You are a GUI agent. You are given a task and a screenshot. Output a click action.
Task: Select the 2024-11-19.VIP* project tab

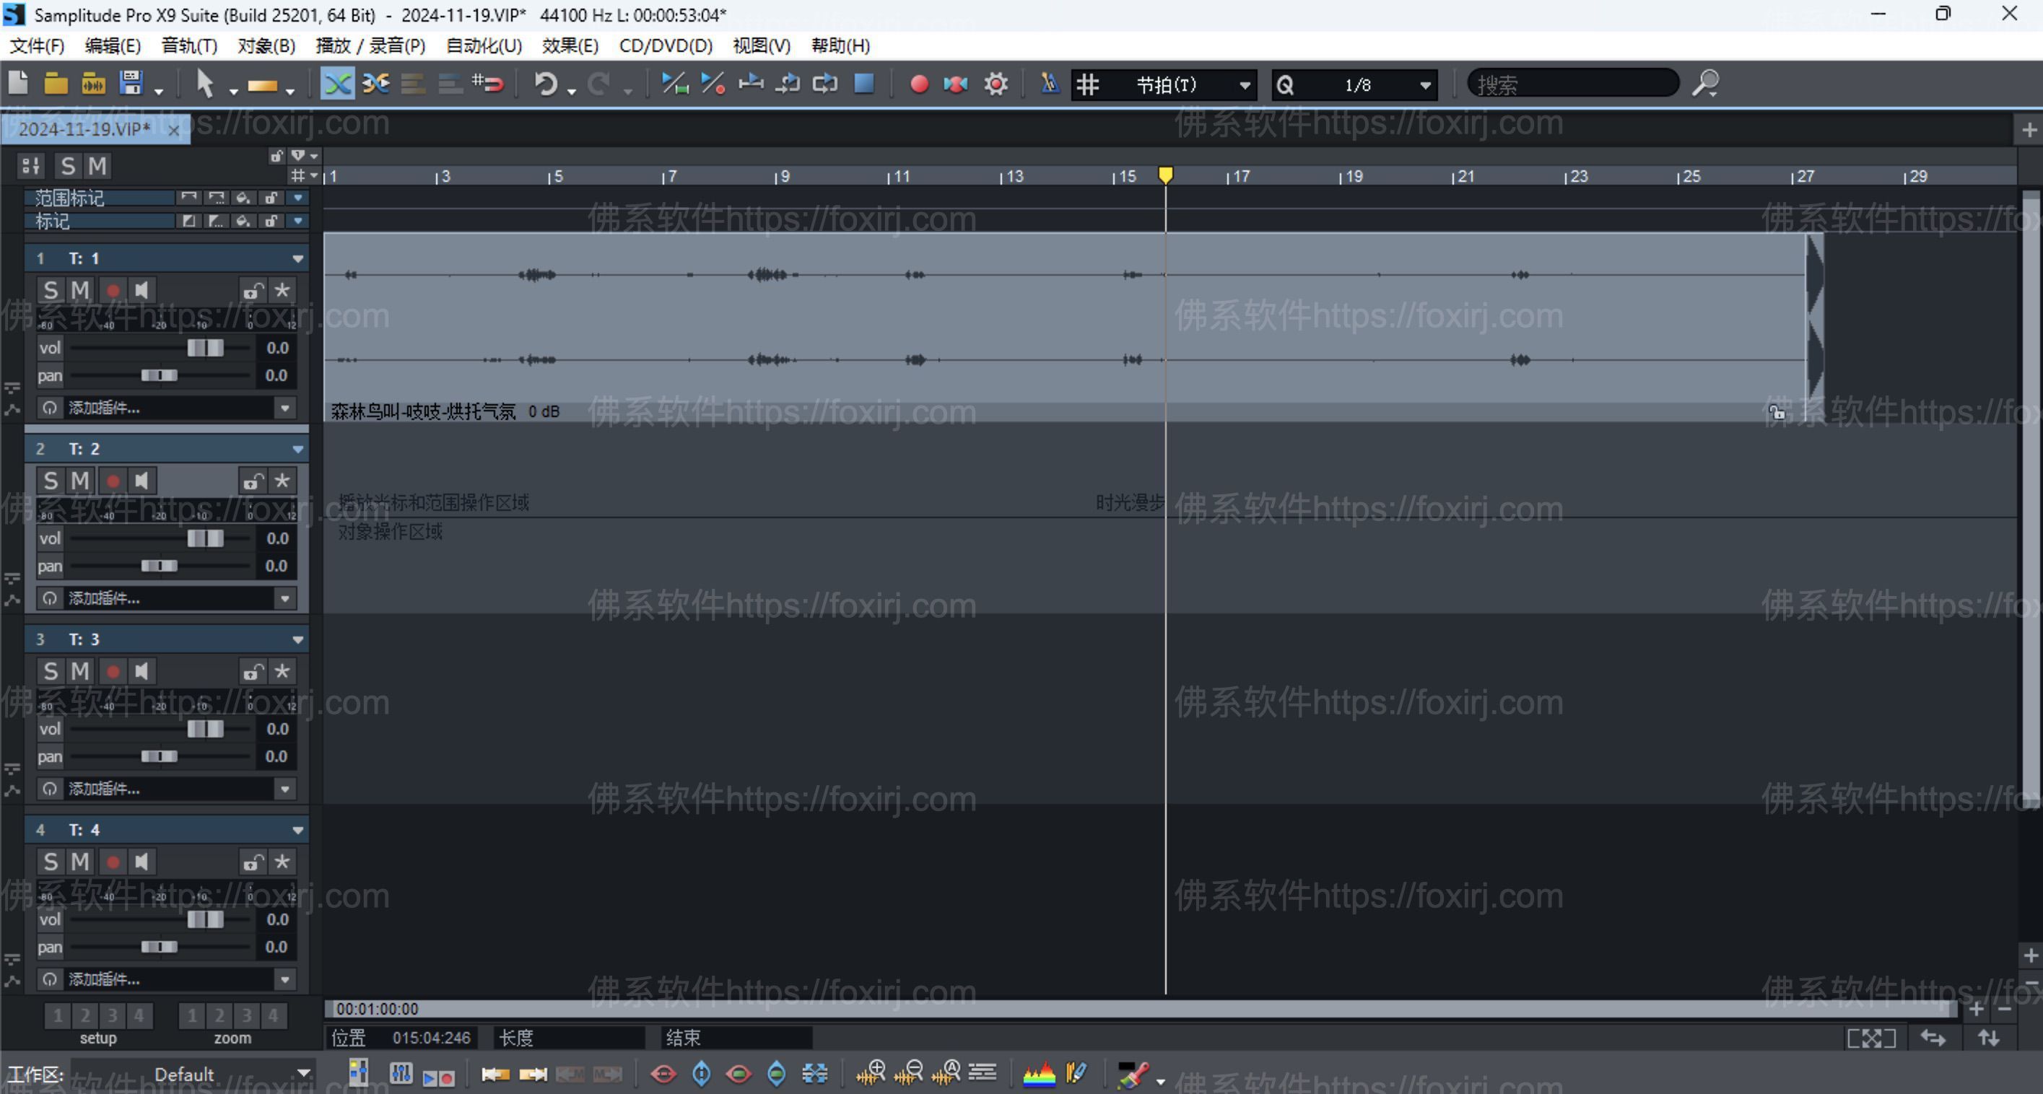click(x=83, y=129)
